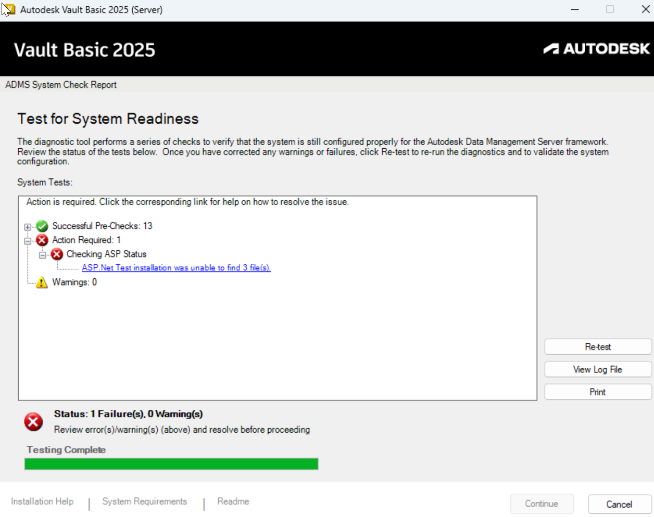Viewport: 654px width, 517px height.
Task: Open Installation Help
Action: tap(42, 501)
